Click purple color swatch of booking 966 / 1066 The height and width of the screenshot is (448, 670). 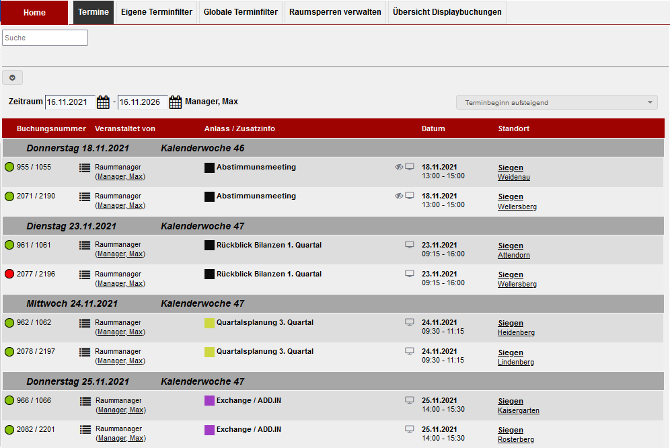pyautogui.click(x=209, y=400)
